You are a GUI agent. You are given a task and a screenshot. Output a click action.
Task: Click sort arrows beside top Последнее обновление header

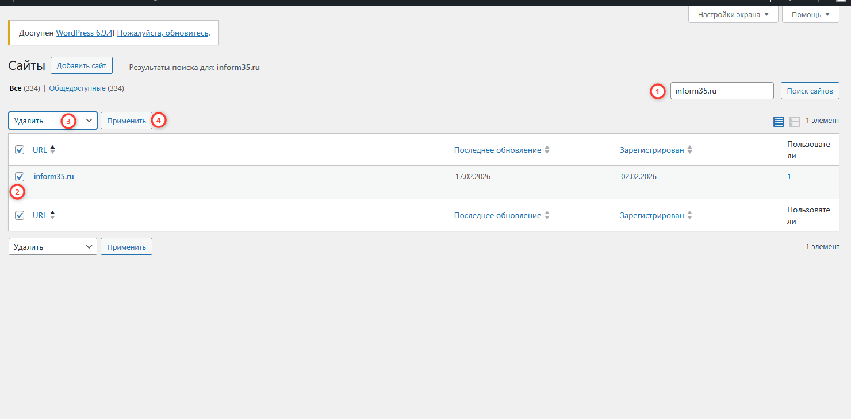click(x=547, y=150)
